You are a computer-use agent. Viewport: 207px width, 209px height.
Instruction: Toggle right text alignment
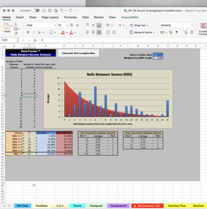point(99,32)
